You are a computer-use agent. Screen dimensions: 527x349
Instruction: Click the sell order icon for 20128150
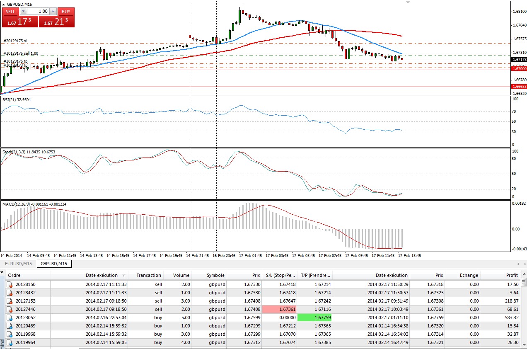coord(10,284)
